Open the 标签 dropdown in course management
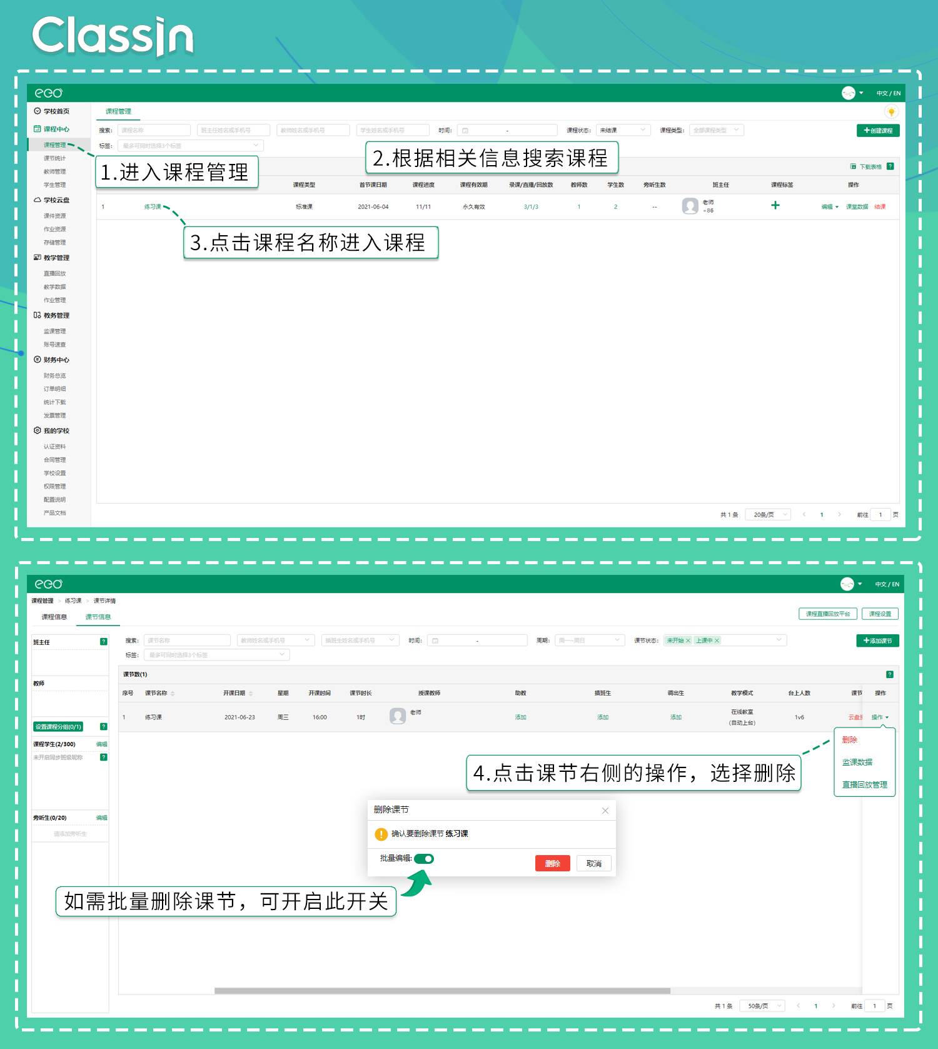 click(x=191, y=146)
